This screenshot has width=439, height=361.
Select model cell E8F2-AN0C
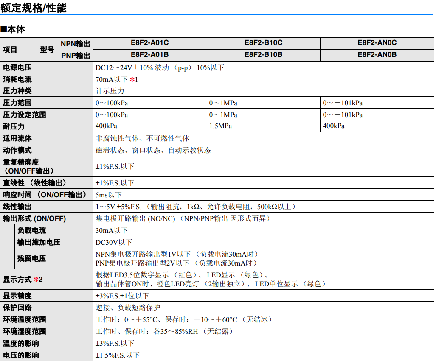point(377,43)
